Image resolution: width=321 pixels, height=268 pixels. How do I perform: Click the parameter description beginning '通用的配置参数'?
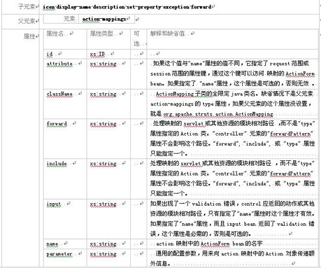[x=233, y=258]
